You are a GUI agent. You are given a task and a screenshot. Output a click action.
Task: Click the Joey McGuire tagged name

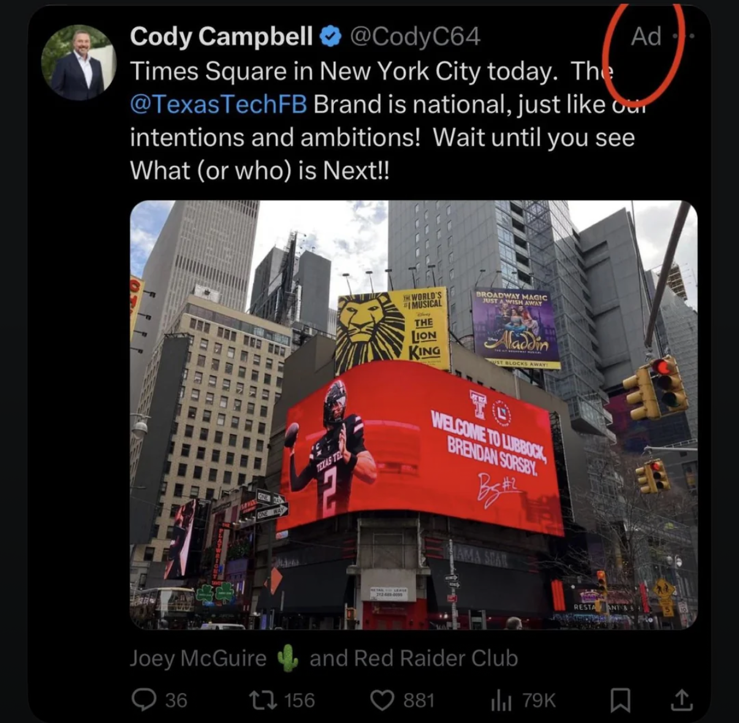(198, 659)
